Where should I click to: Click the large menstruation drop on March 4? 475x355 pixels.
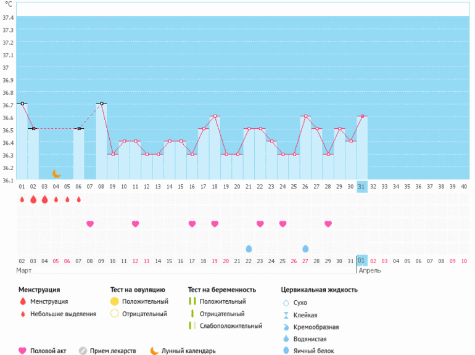point(44,199)
